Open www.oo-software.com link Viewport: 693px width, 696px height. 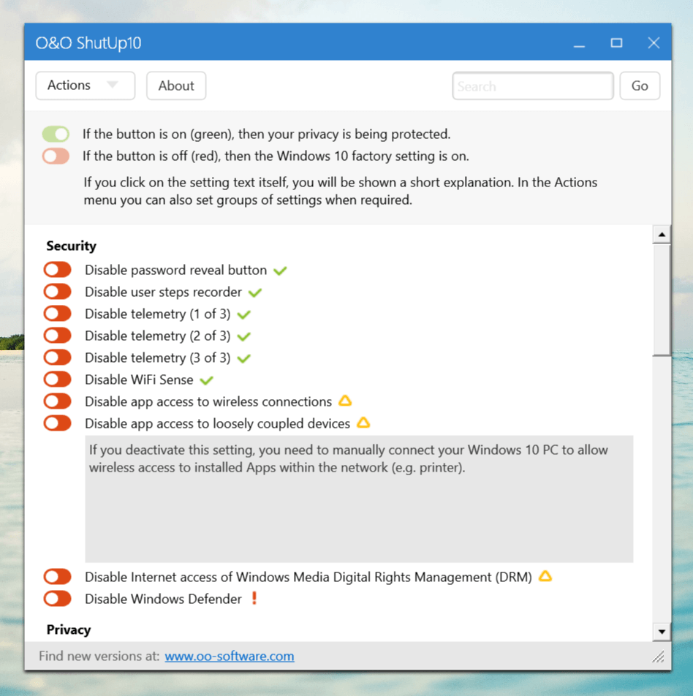pyautogui.click(x=229, y=656)
